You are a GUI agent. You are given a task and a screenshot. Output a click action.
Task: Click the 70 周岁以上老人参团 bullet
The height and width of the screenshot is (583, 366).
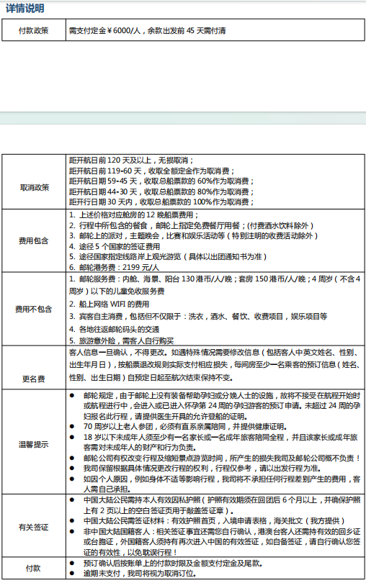185,427
